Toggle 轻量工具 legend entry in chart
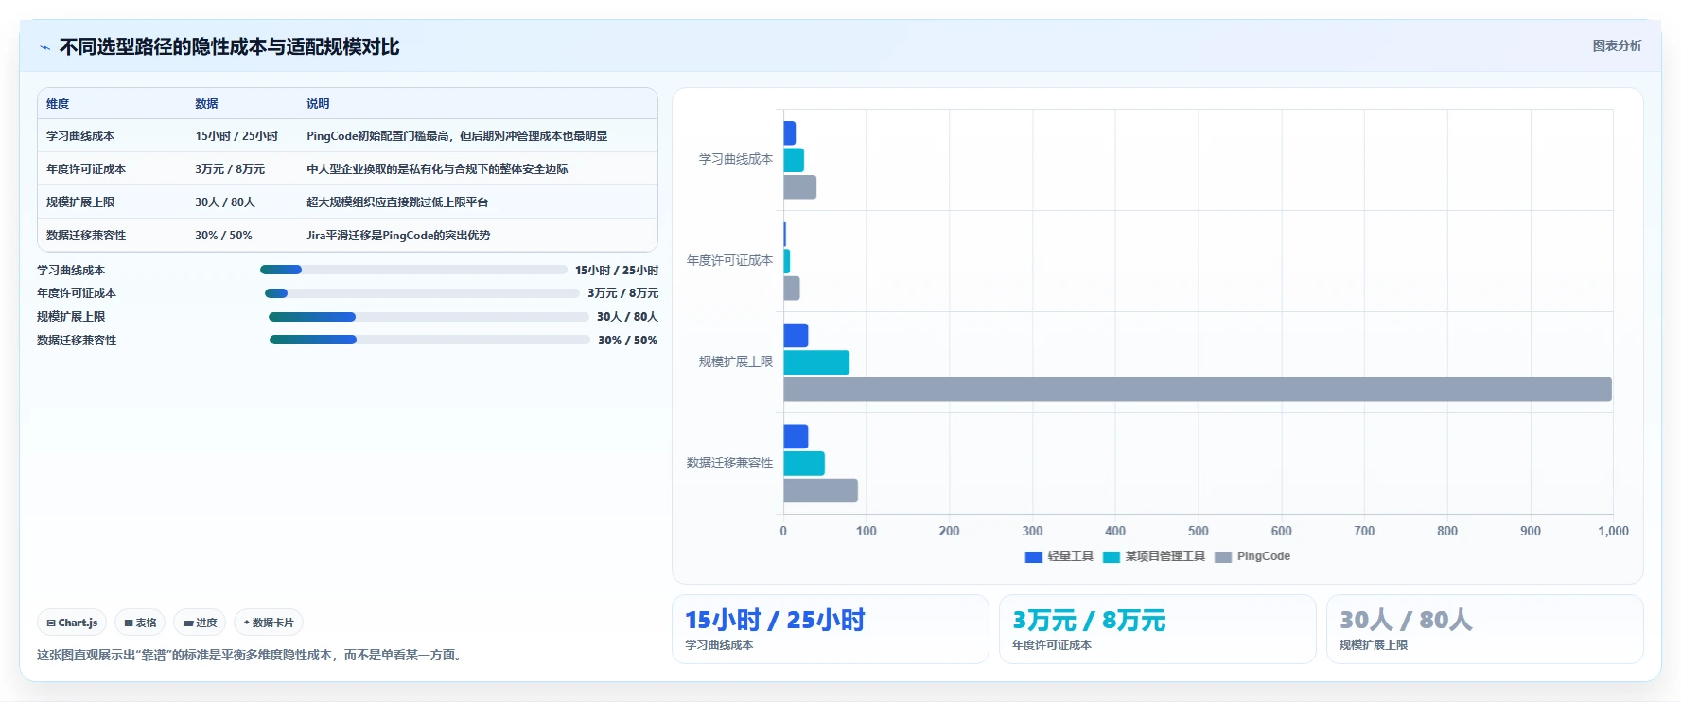The height and width of the screenshot is (702, 1681). tap(1059, 556)
